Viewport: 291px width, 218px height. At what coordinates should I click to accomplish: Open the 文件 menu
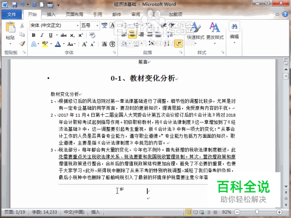11,14
